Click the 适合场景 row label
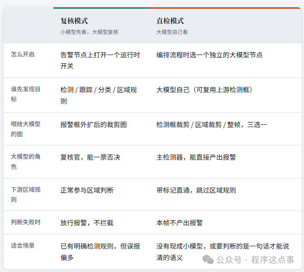 pos(22,245)
